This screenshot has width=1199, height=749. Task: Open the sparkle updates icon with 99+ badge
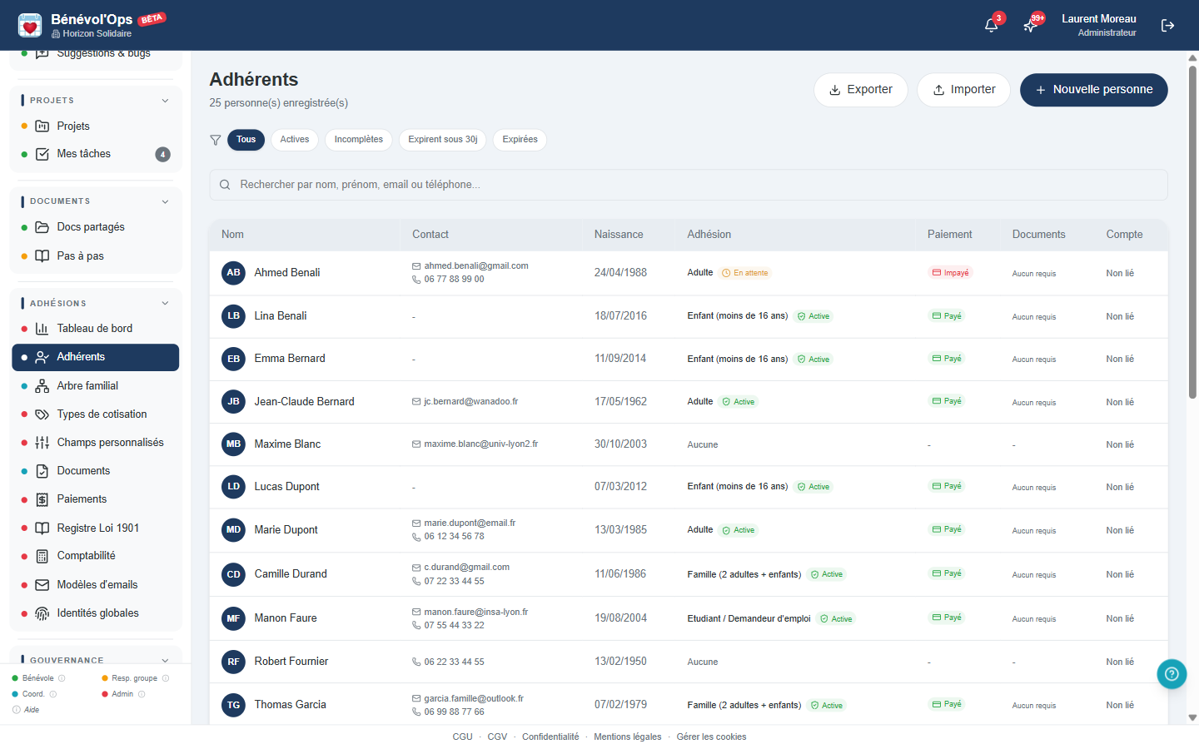1030,25
